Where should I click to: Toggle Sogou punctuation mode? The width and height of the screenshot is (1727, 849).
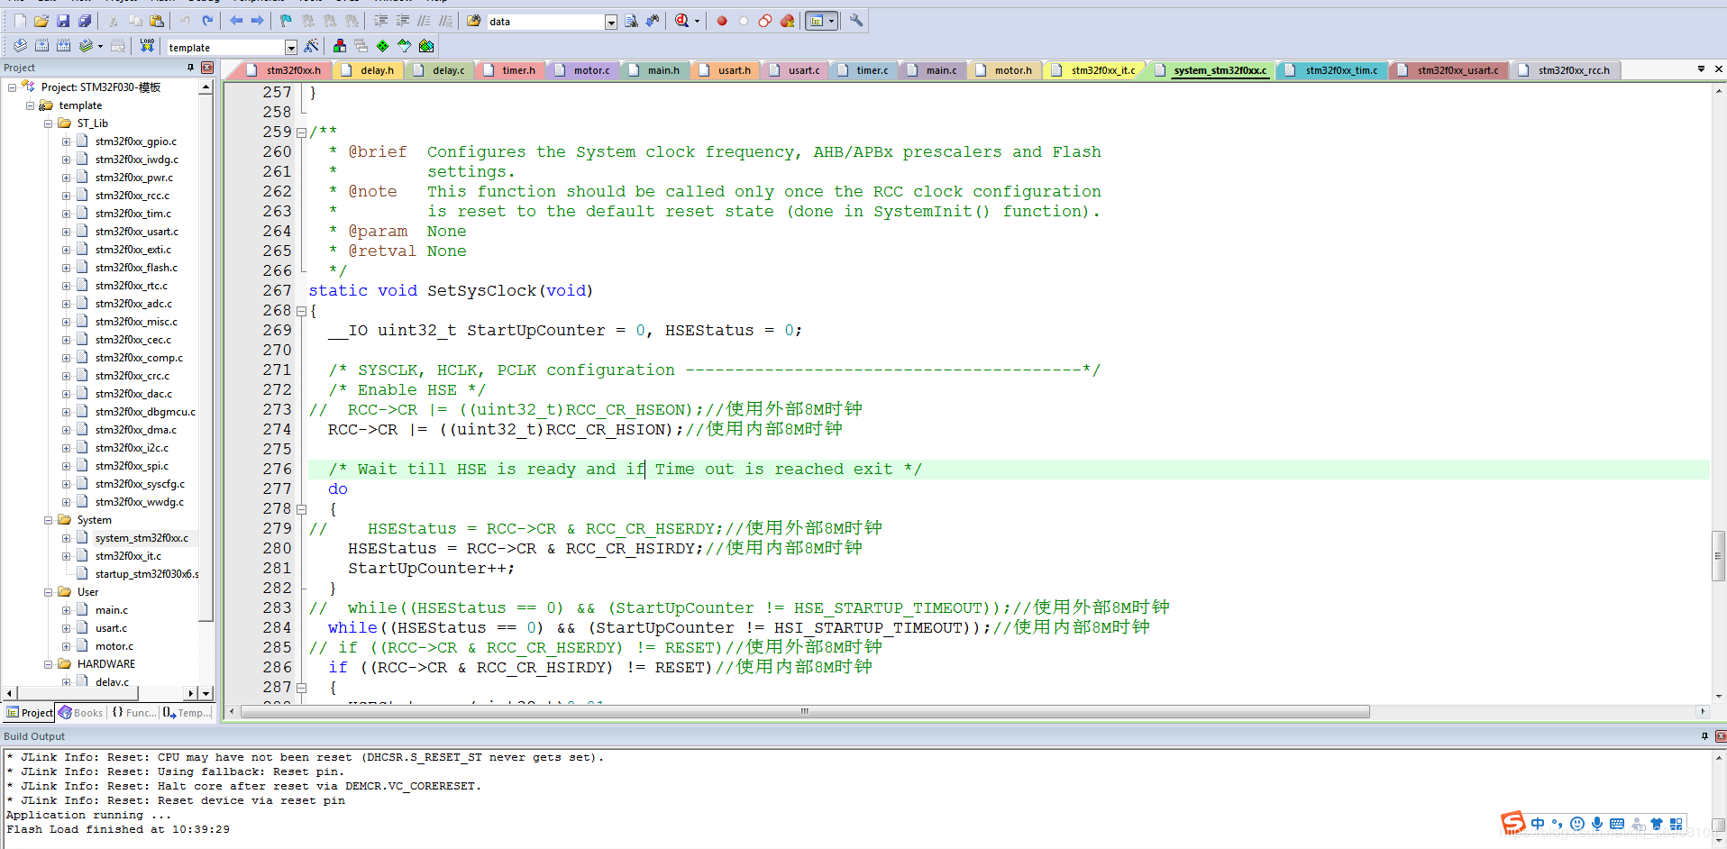point(1557,824)
